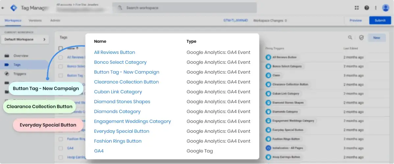Click trigger icon on Engagement Weddings Category chip
394x164 pixels.
(x=269, y=121)
